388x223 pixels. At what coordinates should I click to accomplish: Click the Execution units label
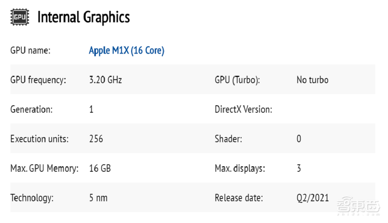click(40, 139)
